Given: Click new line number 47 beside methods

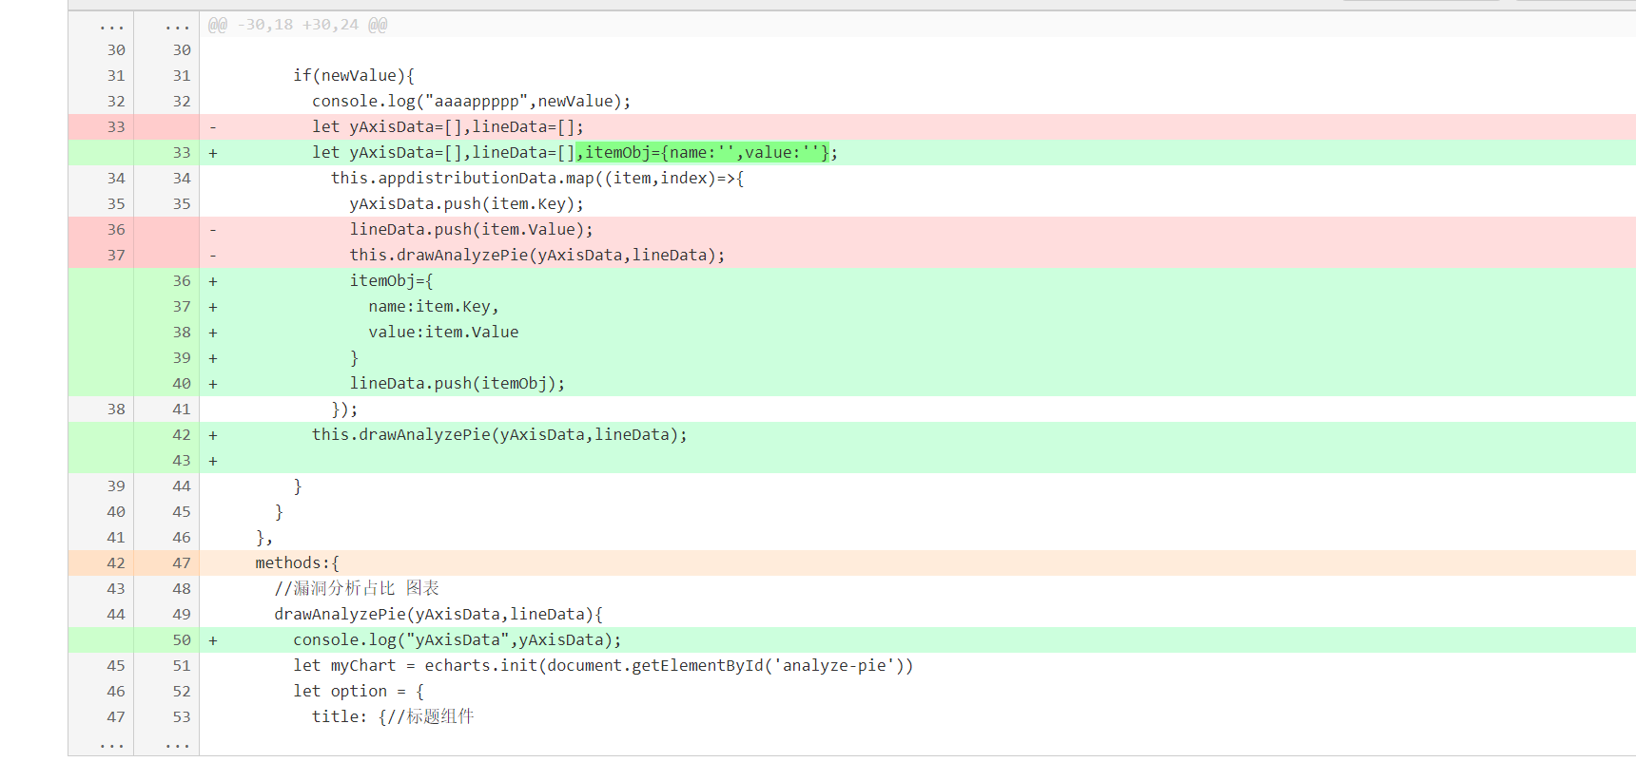Looking at the screenshot, I should pos(182,562).
